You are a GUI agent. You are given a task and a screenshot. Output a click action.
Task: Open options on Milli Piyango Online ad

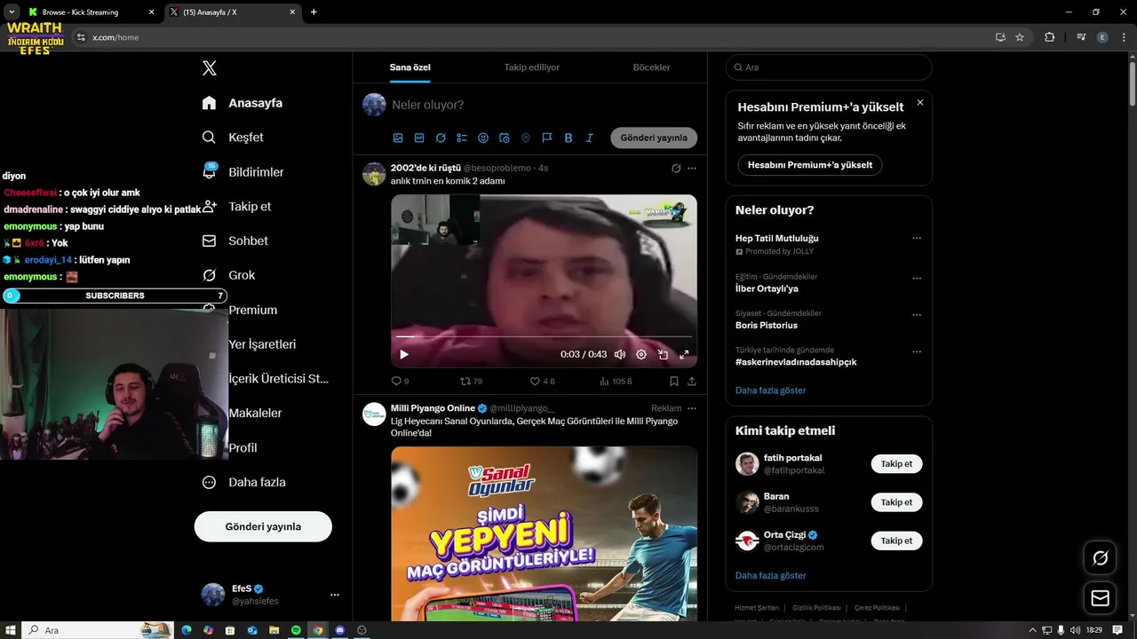point(692,408)
